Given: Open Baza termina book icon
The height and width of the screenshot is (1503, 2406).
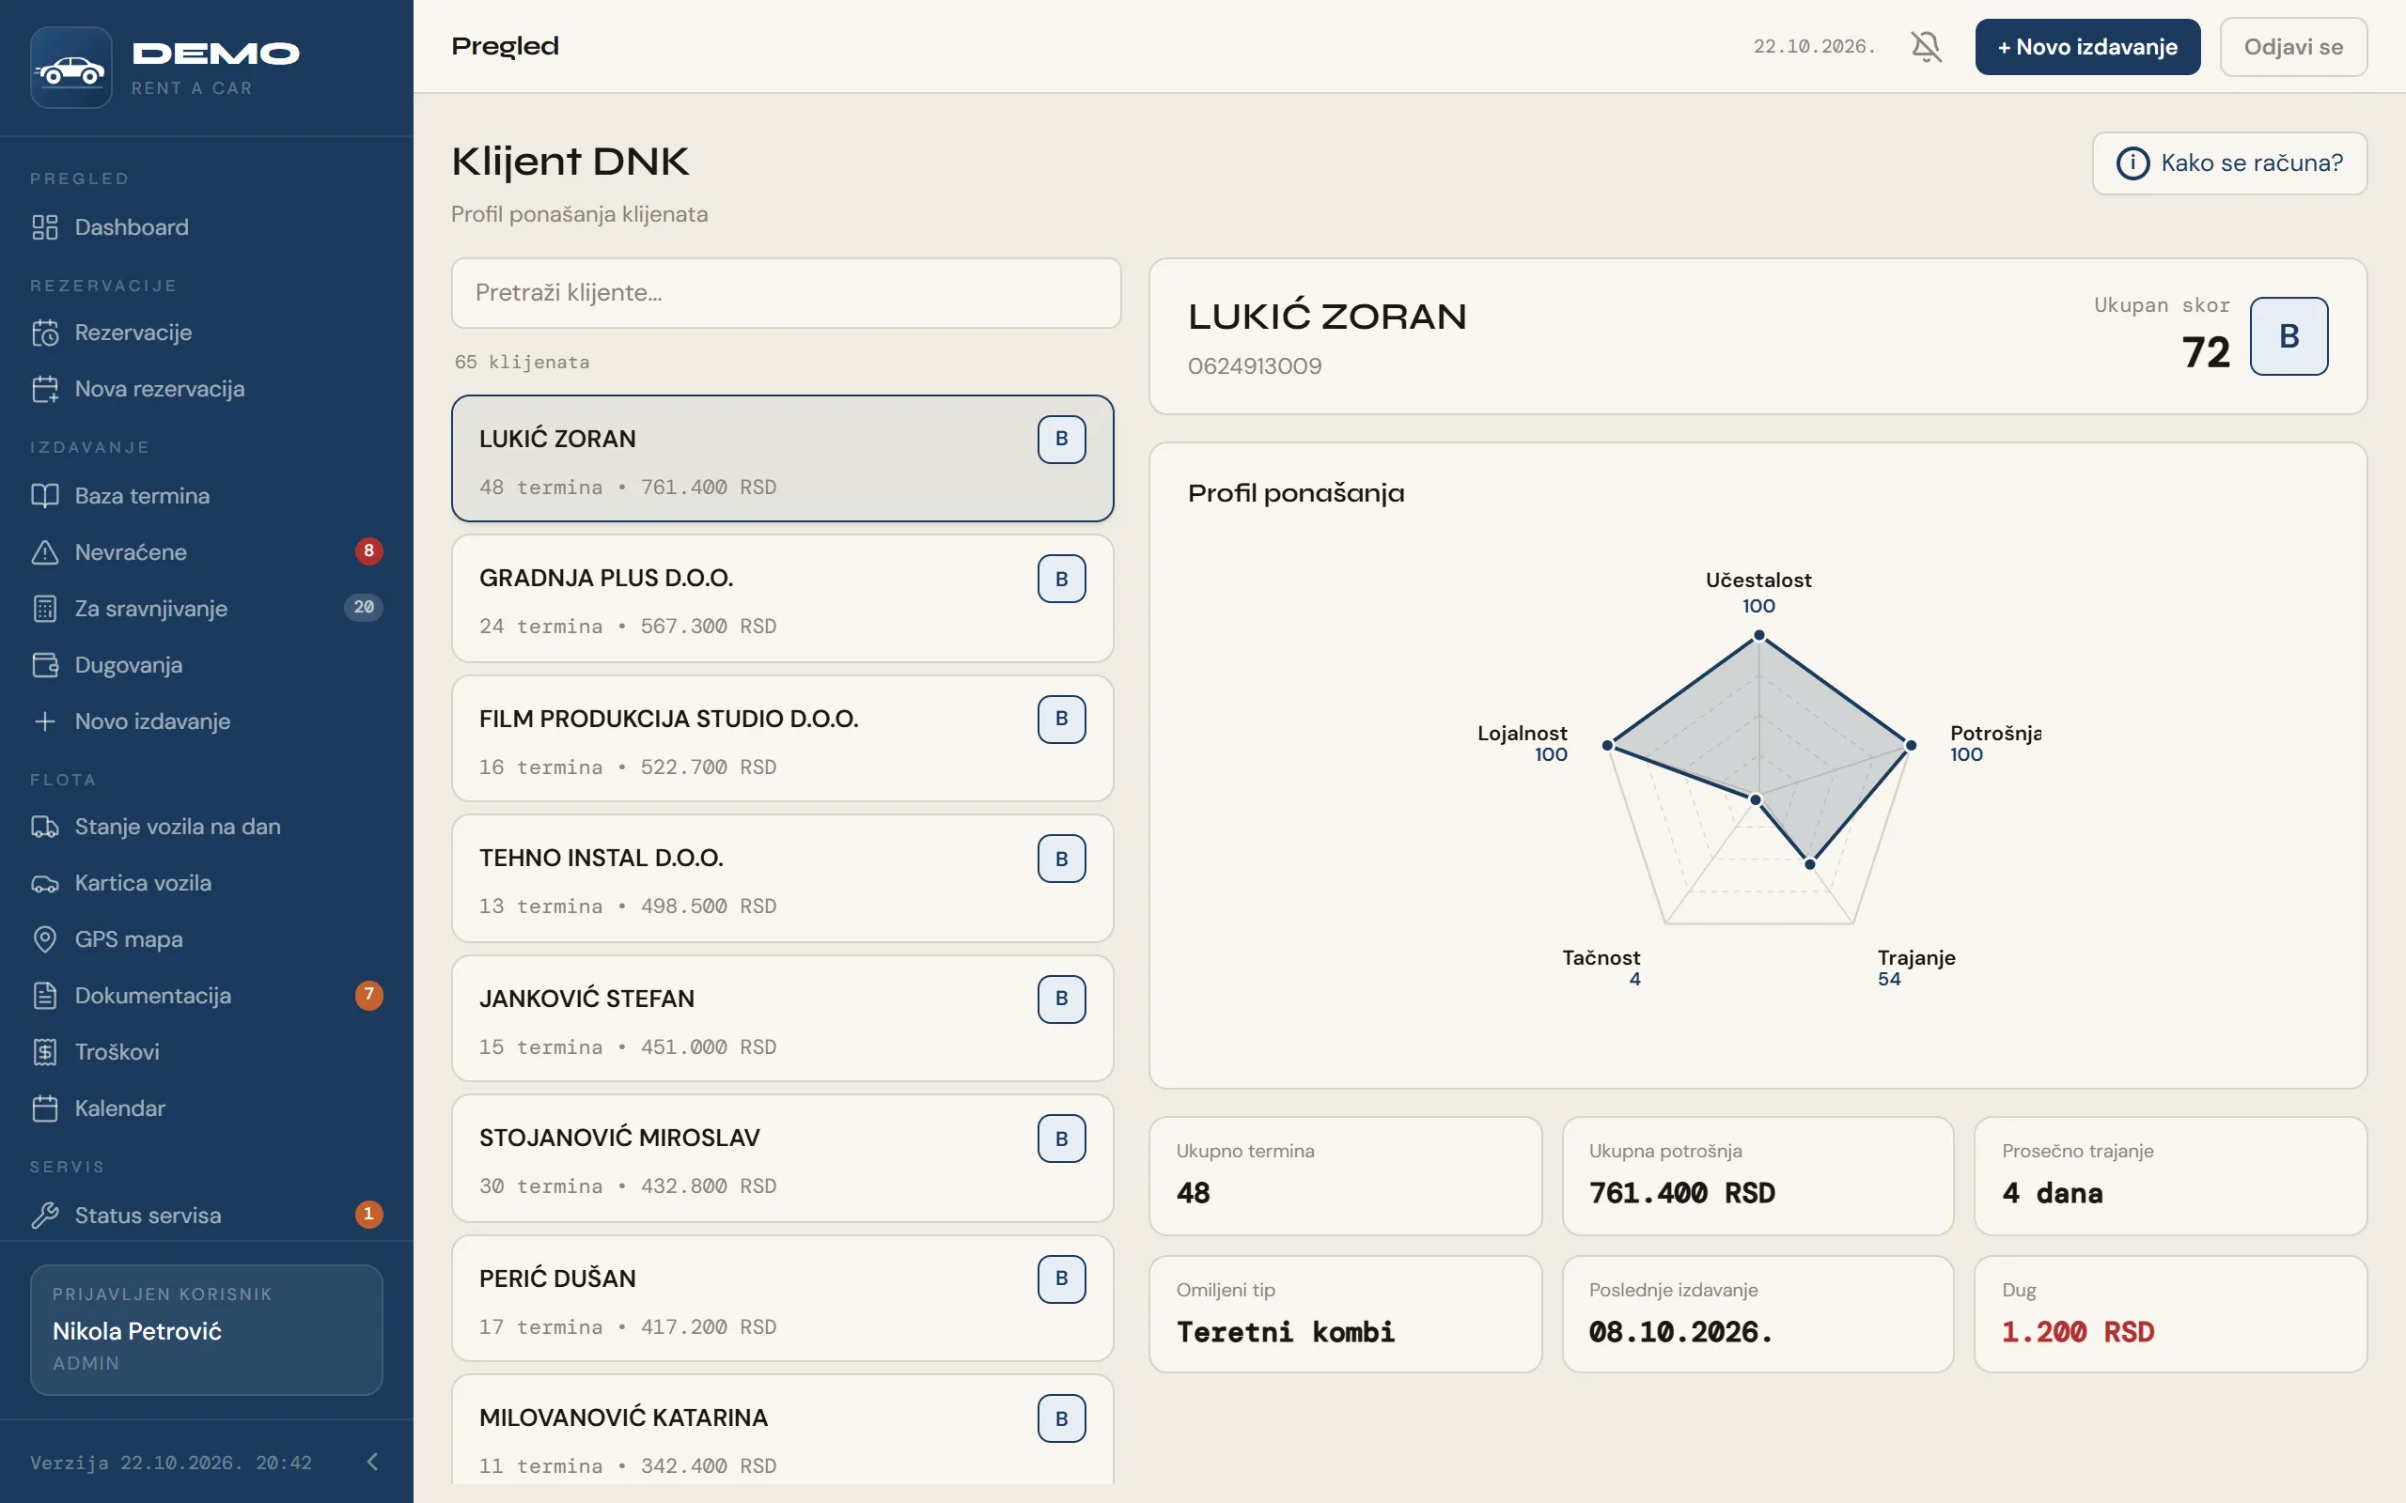Looking at the screenshot, I should tap(45, 496).
